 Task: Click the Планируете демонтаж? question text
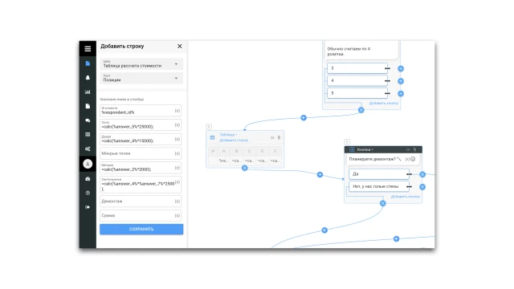(373, 159)
